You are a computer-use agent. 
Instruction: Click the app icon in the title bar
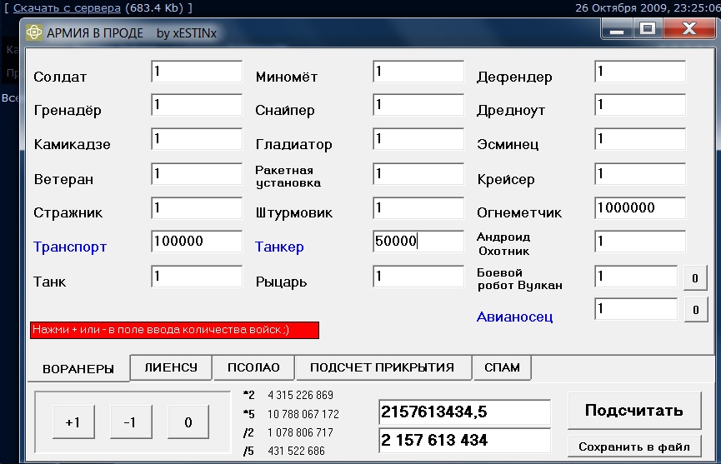click(x=34, y=32)
